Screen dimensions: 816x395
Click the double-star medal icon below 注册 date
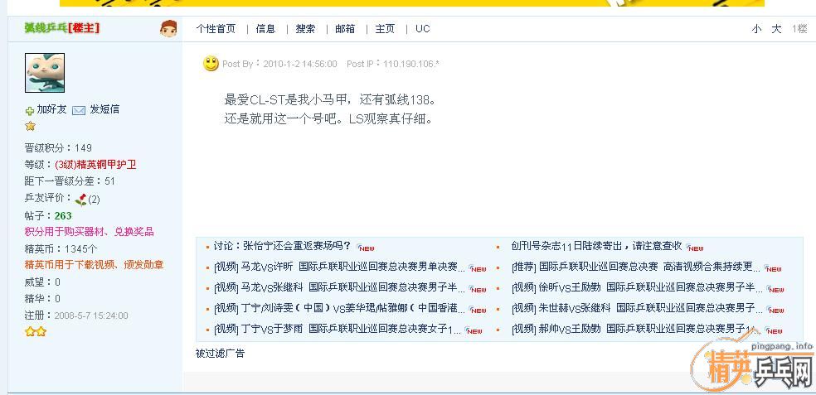click(35, 331)
